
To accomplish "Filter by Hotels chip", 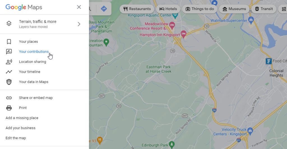I will (x=168, y=9).
